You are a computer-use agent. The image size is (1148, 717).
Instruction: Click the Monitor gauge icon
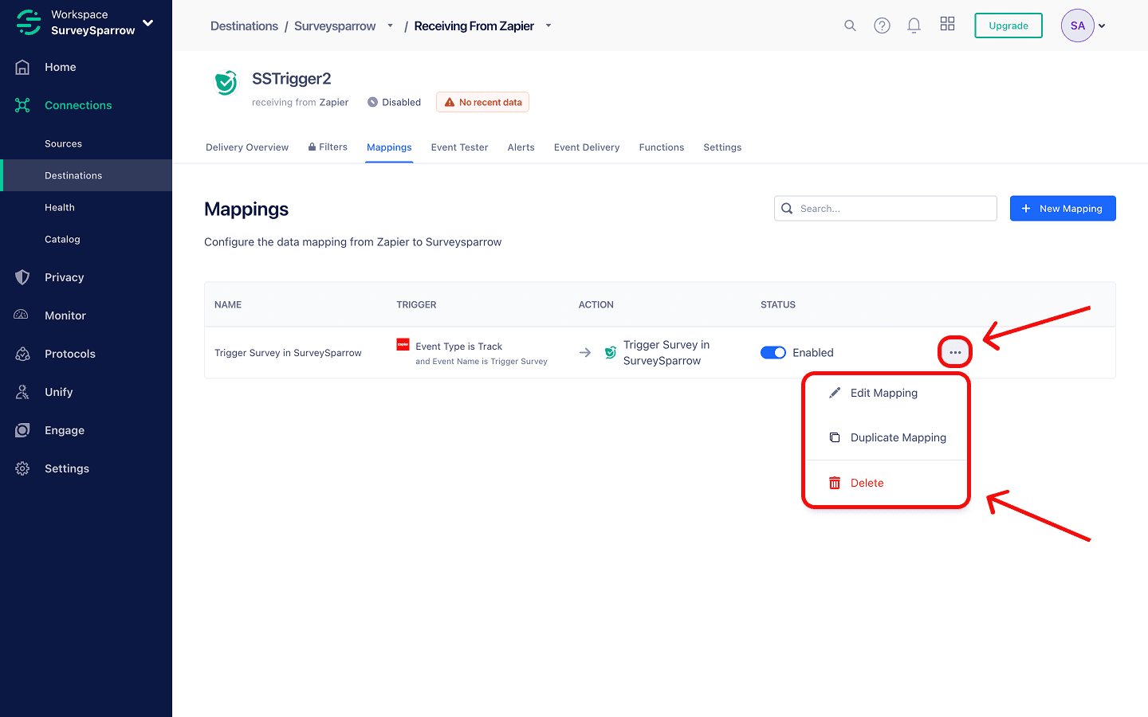coord(22,315)
